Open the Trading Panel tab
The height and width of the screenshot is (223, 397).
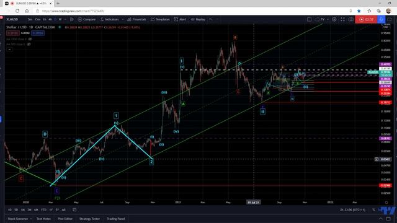116,219
